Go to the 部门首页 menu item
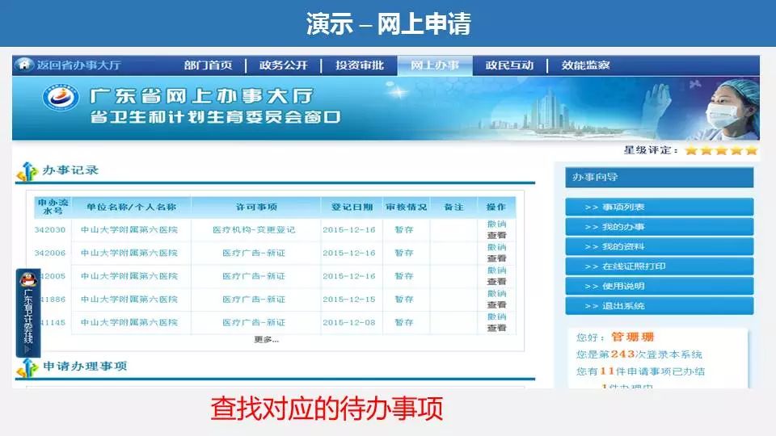This screenshot has width=776, height=436. (x=209, y=65)
